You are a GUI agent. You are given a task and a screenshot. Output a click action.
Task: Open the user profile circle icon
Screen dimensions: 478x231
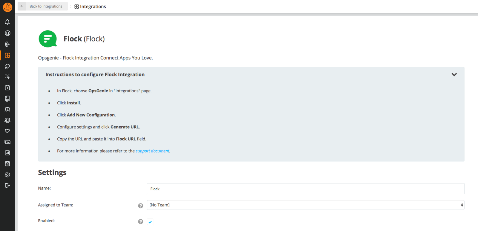point(7,33)
